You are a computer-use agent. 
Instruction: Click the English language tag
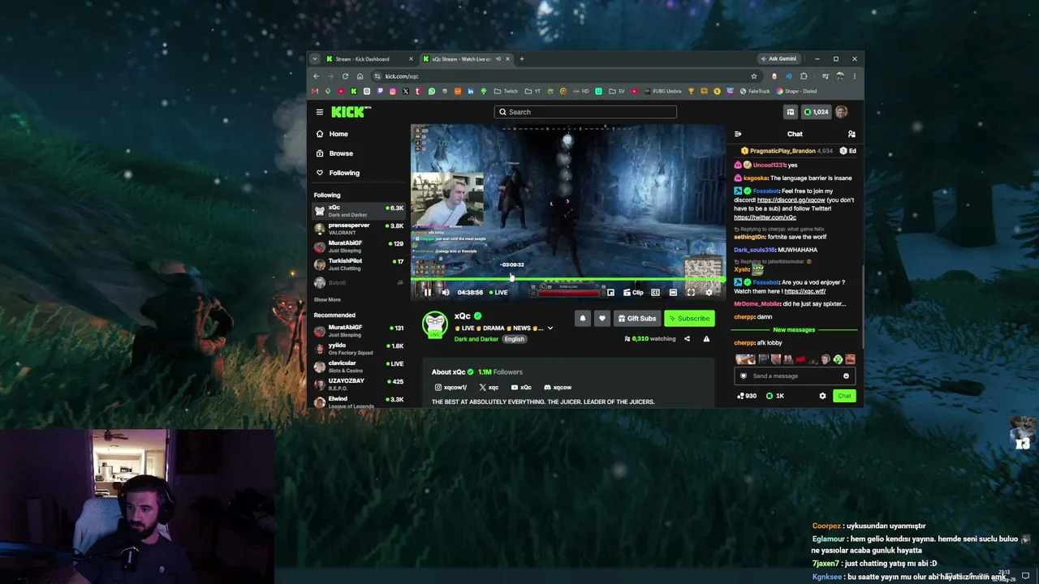(514, 339)
